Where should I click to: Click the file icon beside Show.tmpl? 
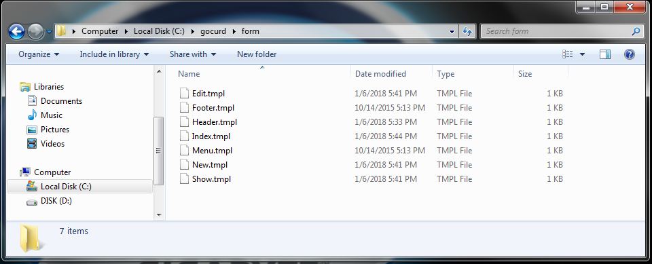(184, 178)
